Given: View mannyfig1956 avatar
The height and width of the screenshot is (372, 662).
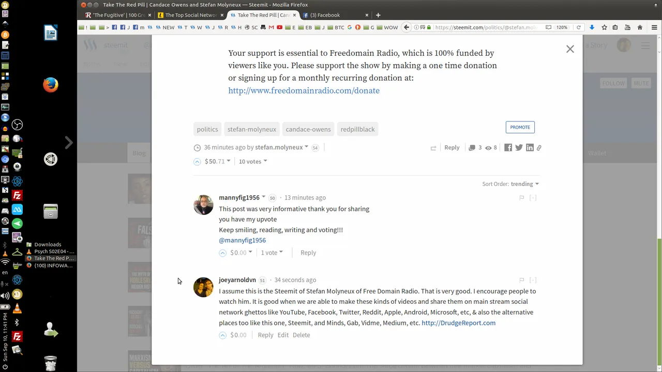Looking at the screenshot, I should (203, 205).
